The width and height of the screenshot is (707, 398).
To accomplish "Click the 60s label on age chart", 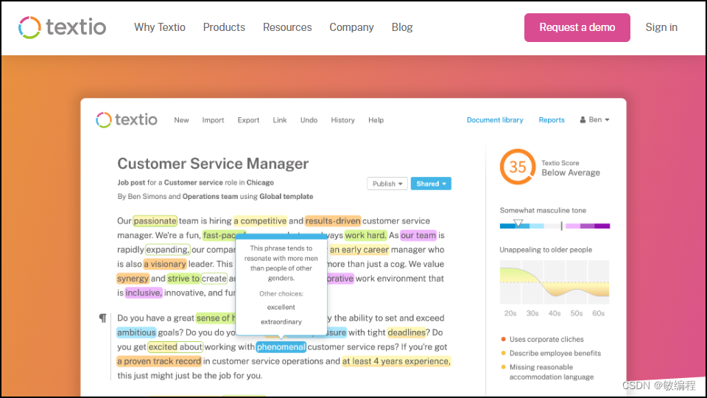I will point(598,313).
